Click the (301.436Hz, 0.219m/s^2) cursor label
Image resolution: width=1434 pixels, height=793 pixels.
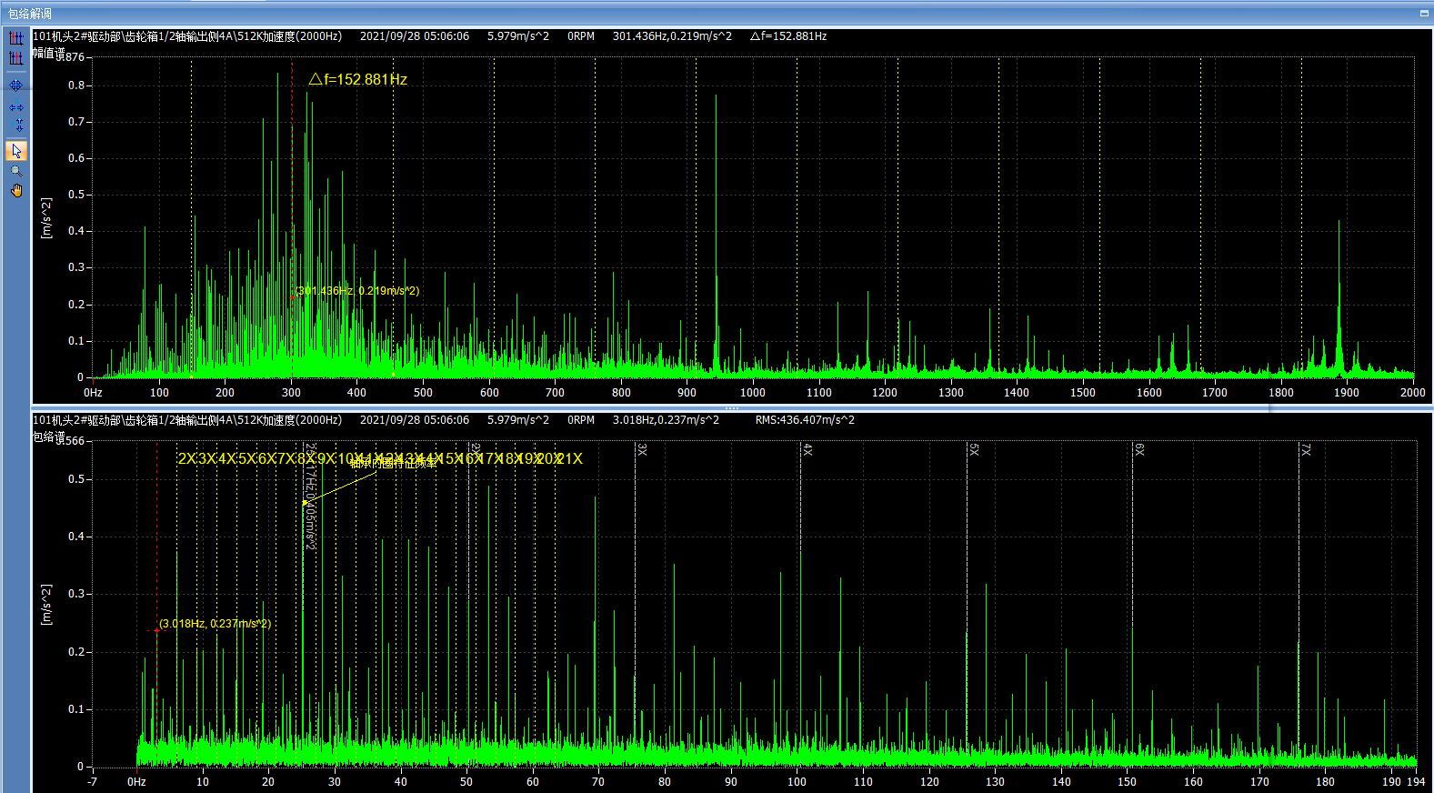pos(357,291)
